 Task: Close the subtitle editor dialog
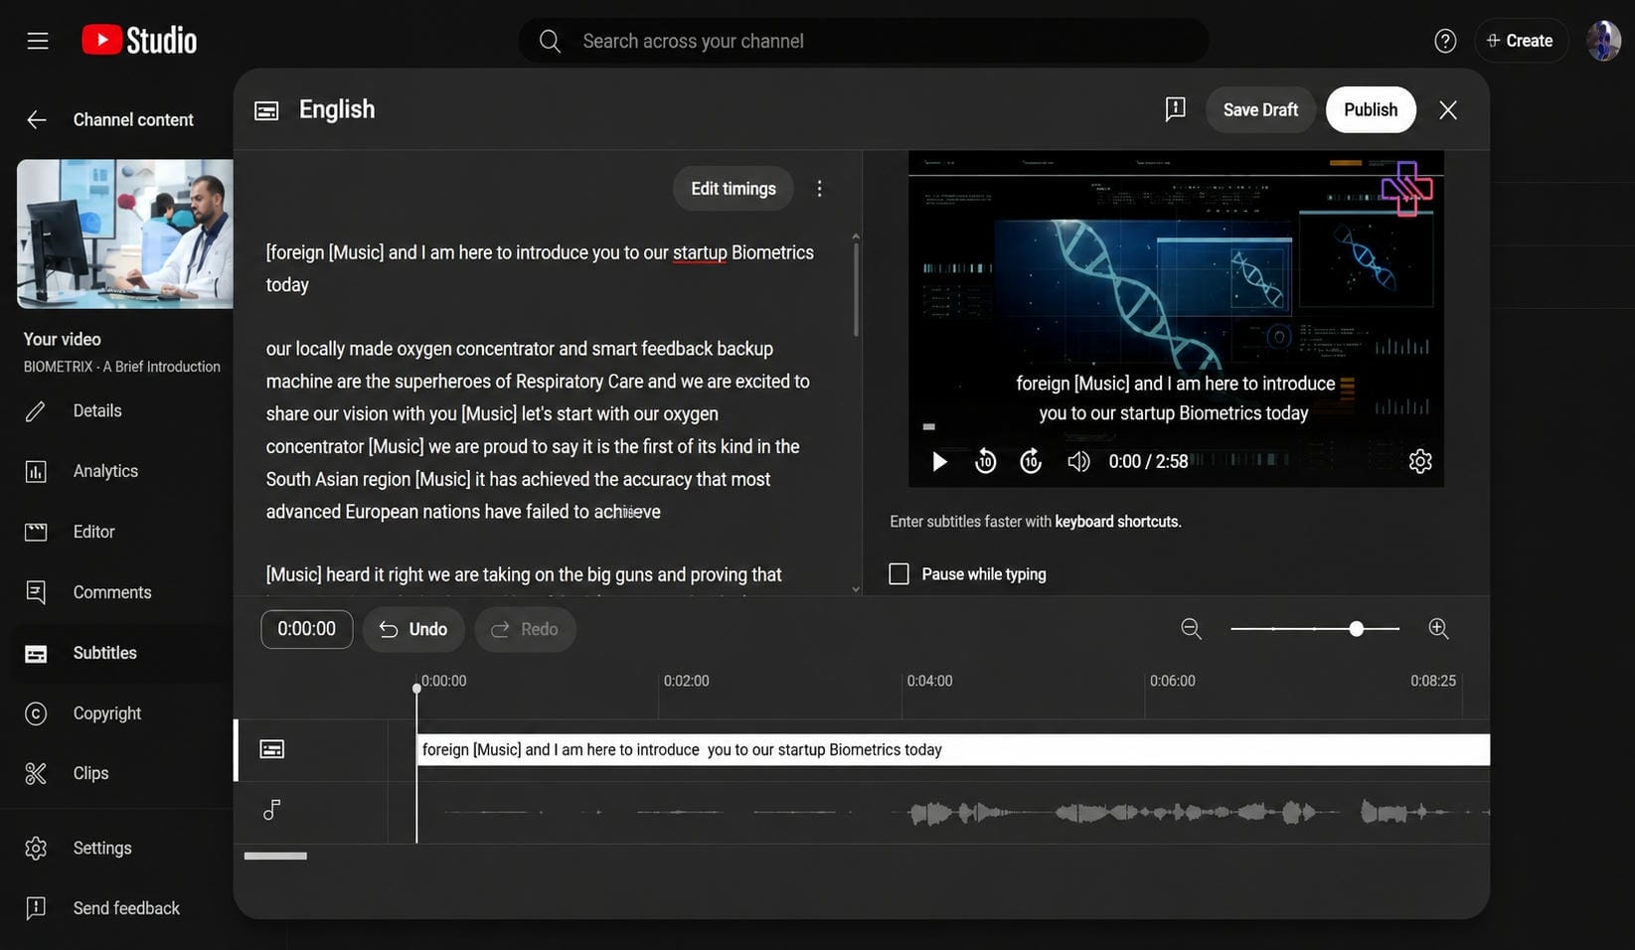(x=1448, y=110)
